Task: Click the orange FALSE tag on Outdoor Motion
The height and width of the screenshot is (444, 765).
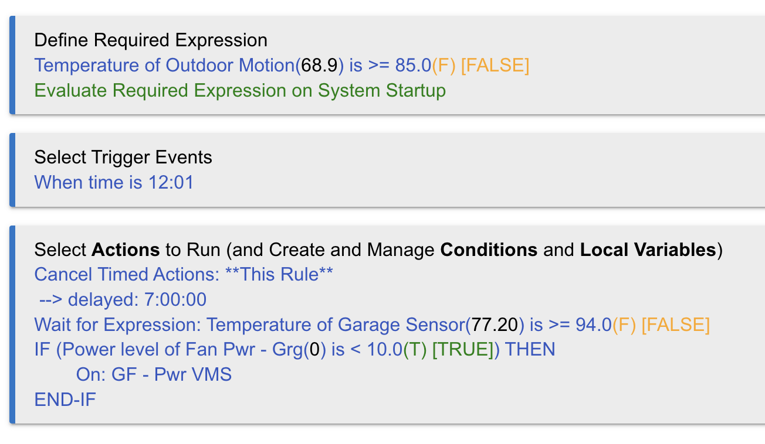Action: click(x=495, y=66)
